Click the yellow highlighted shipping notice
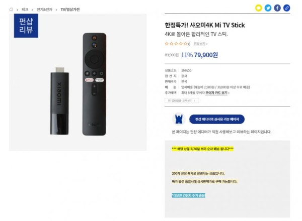 coord(203,149)
